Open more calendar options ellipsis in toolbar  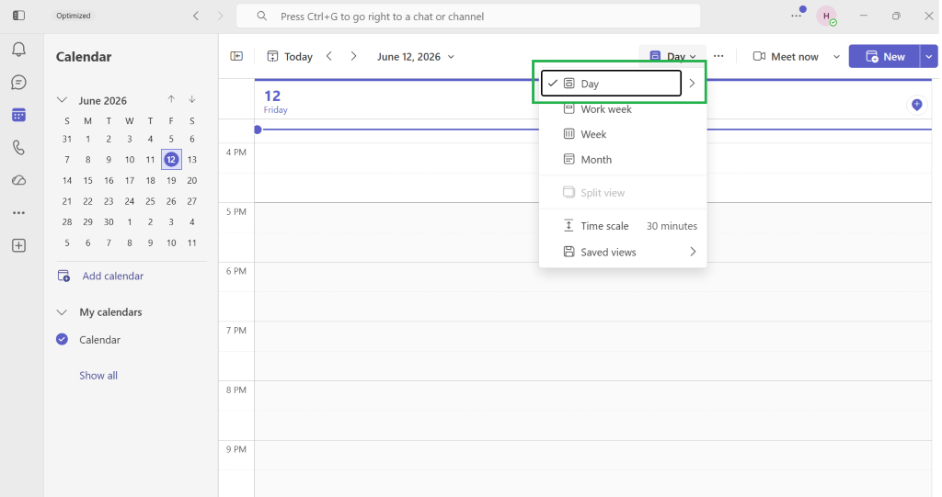coord(718,56)
